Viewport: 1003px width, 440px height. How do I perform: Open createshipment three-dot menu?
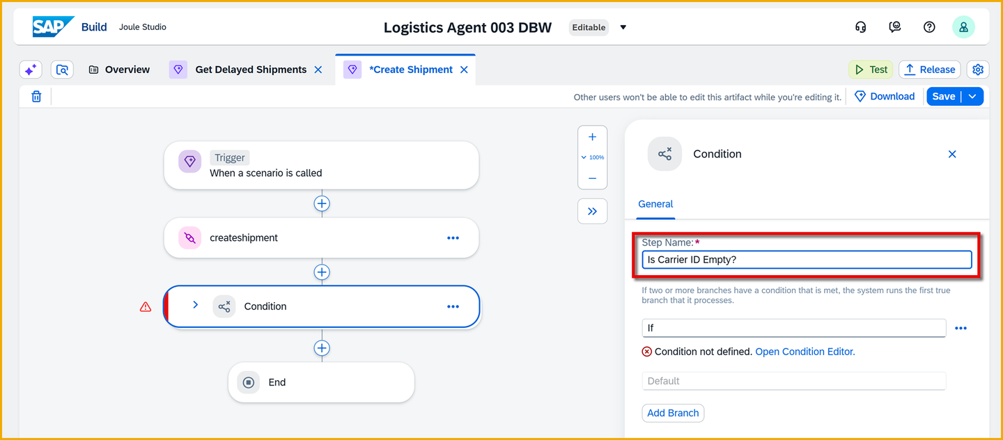[453, 238]
